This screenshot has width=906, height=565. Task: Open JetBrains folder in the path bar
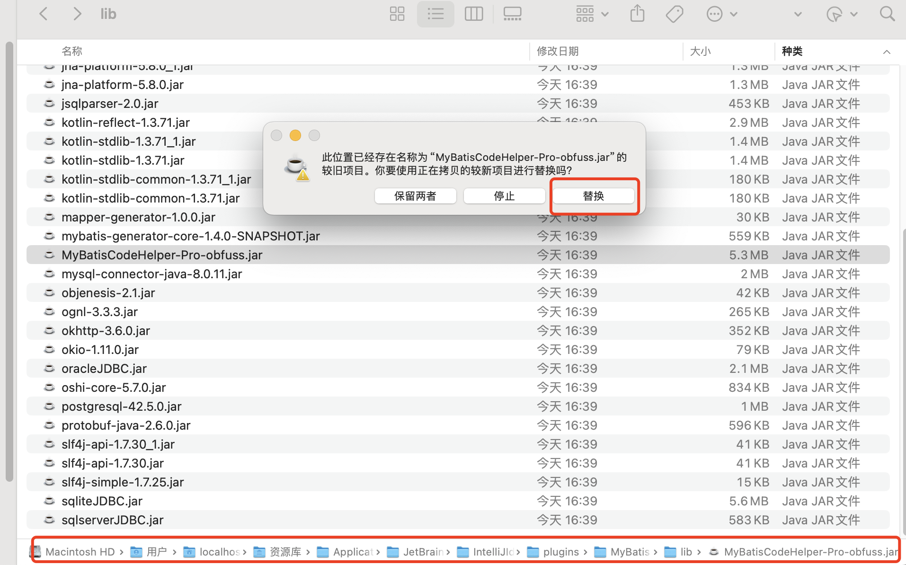416,552
